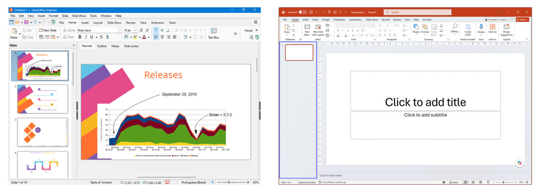The height and width of the screenshot is (192, 540).
Task: Click Add-ins icon in PowerPoint
Action: click(x=493, y=29)
